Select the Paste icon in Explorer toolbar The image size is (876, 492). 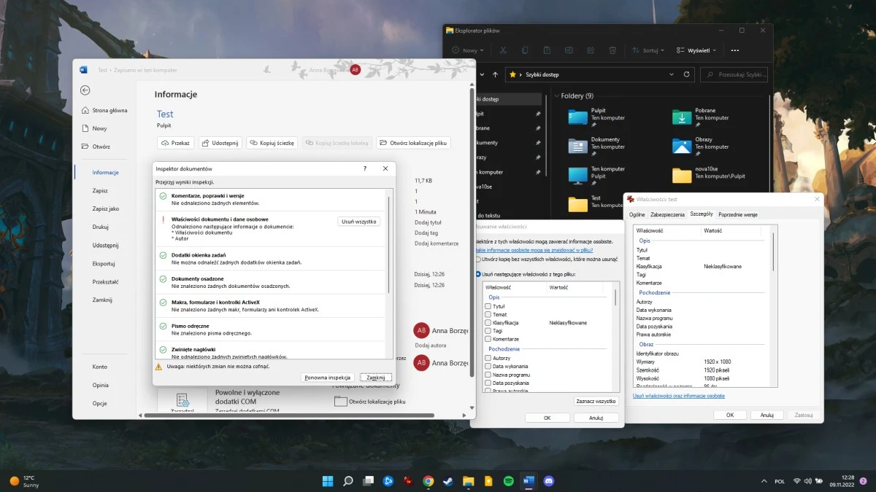(547, 50)
